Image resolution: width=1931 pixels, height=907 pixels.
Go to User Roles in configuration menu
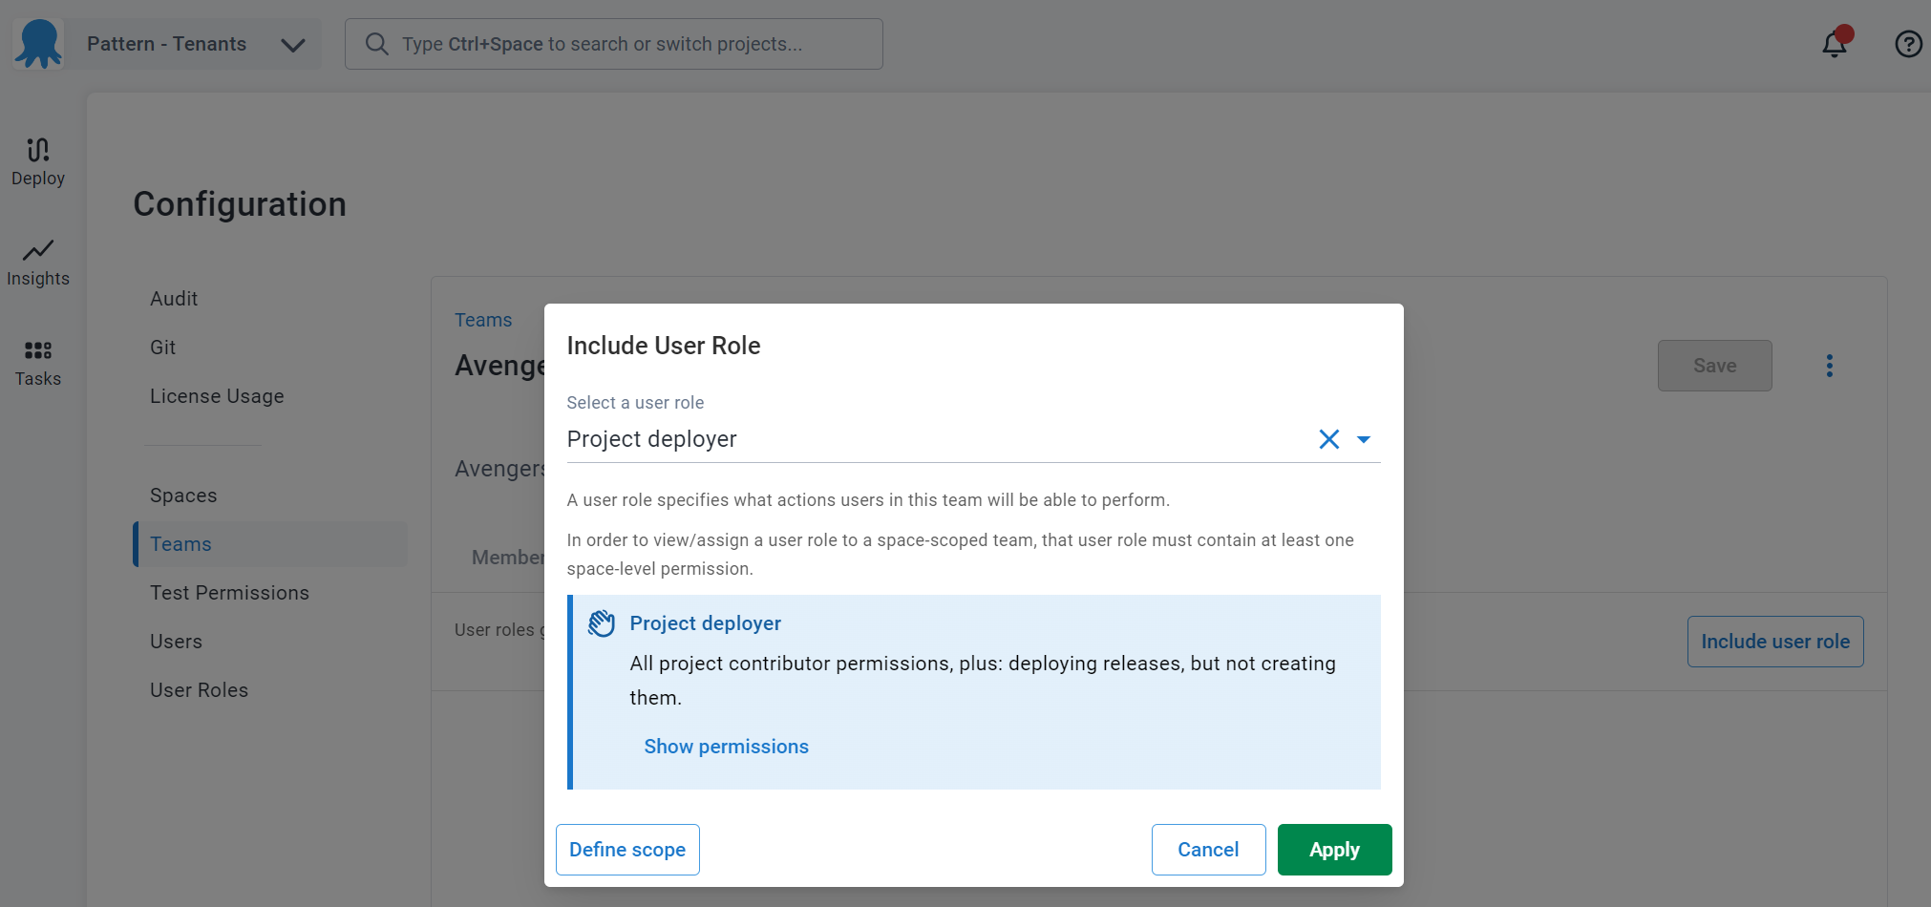[199, 690]
